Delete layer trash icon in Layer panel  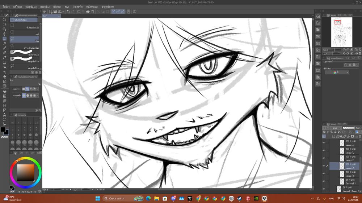coord(360,136)
